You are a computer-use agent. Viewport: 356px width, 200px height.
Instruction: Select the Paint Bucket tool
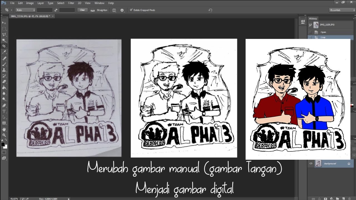[4, 87]
